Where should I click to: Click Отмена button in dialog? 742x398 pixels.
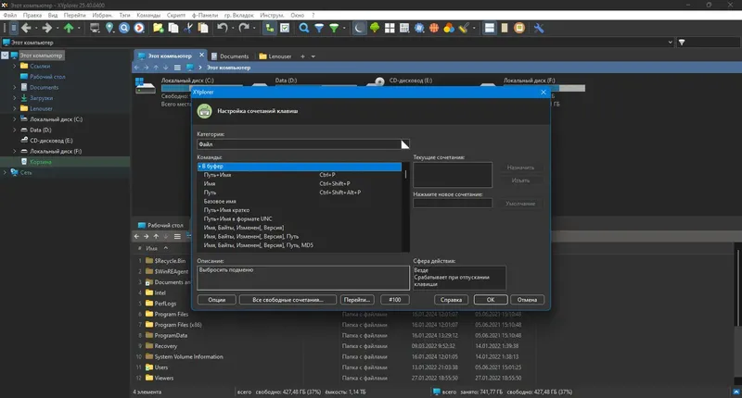[x=527, y=300]
